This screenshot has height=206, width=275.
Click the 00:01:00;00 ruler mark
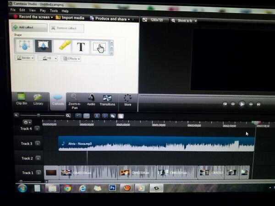(x=123, y=125)
